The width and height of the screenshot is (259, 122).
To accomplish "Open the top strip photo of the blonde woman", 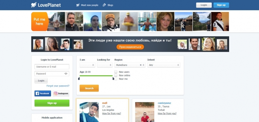I will (x=165, y=22).
